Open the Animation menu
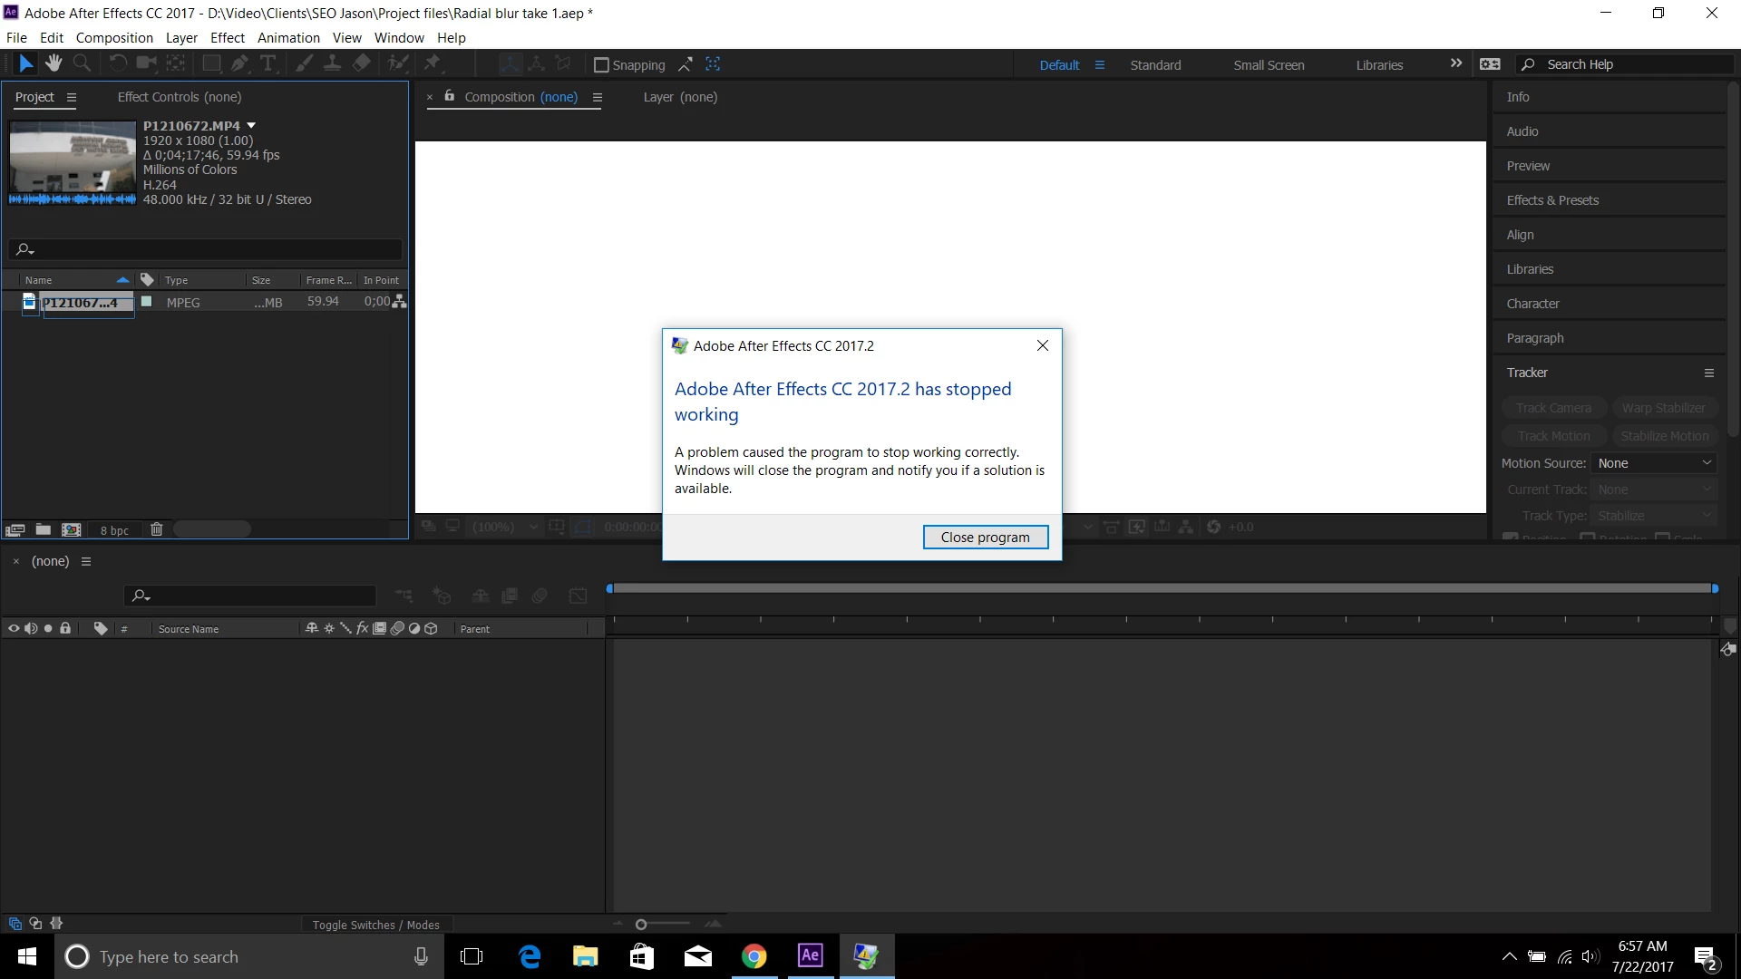 [x=288, y=38]
